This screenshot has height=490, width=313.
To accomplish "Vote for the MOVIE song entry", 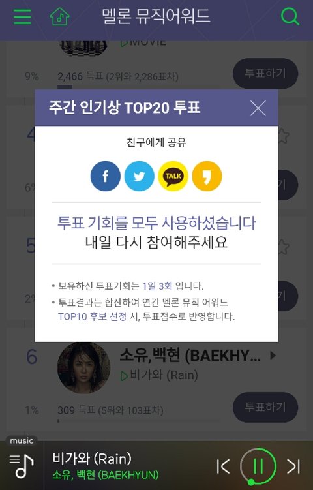I will click(x=265, y=74).
